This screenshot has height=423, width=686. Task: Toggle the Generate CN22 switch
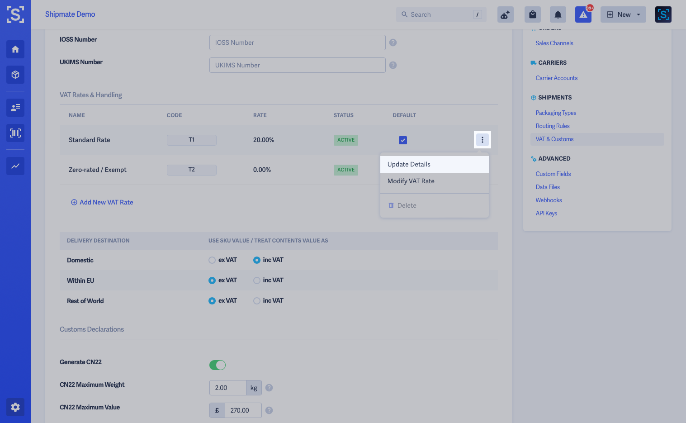tap(218, 365)
